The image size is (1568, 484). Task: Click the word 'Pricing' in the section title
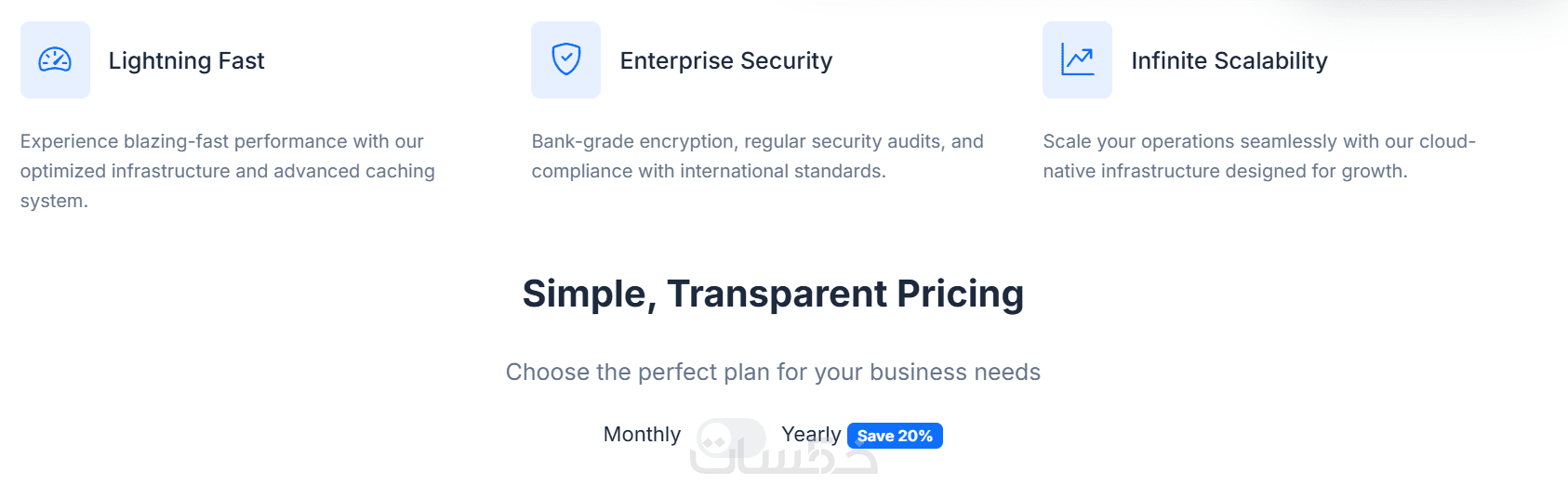pos(960,294)
